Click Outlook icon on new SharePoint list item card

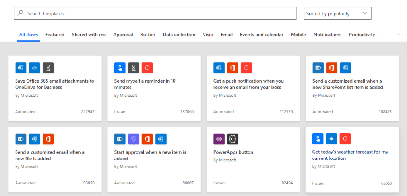(345, 68)
